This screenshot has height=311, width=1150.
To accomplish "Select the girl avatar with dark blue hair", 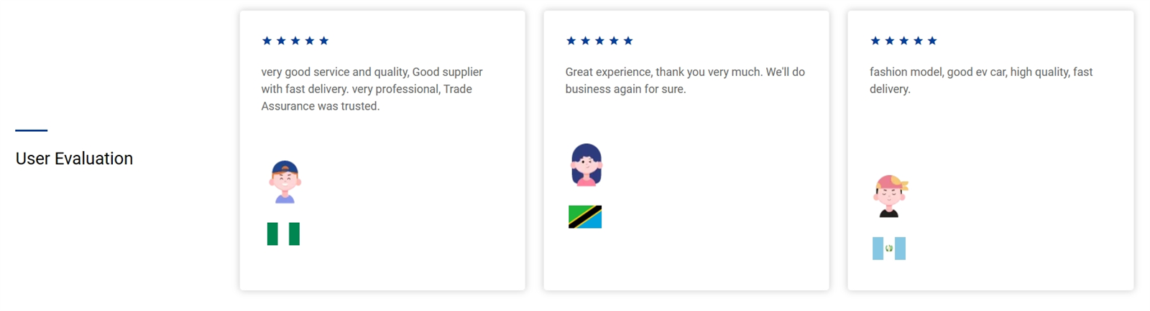I will tap(586, 165).
